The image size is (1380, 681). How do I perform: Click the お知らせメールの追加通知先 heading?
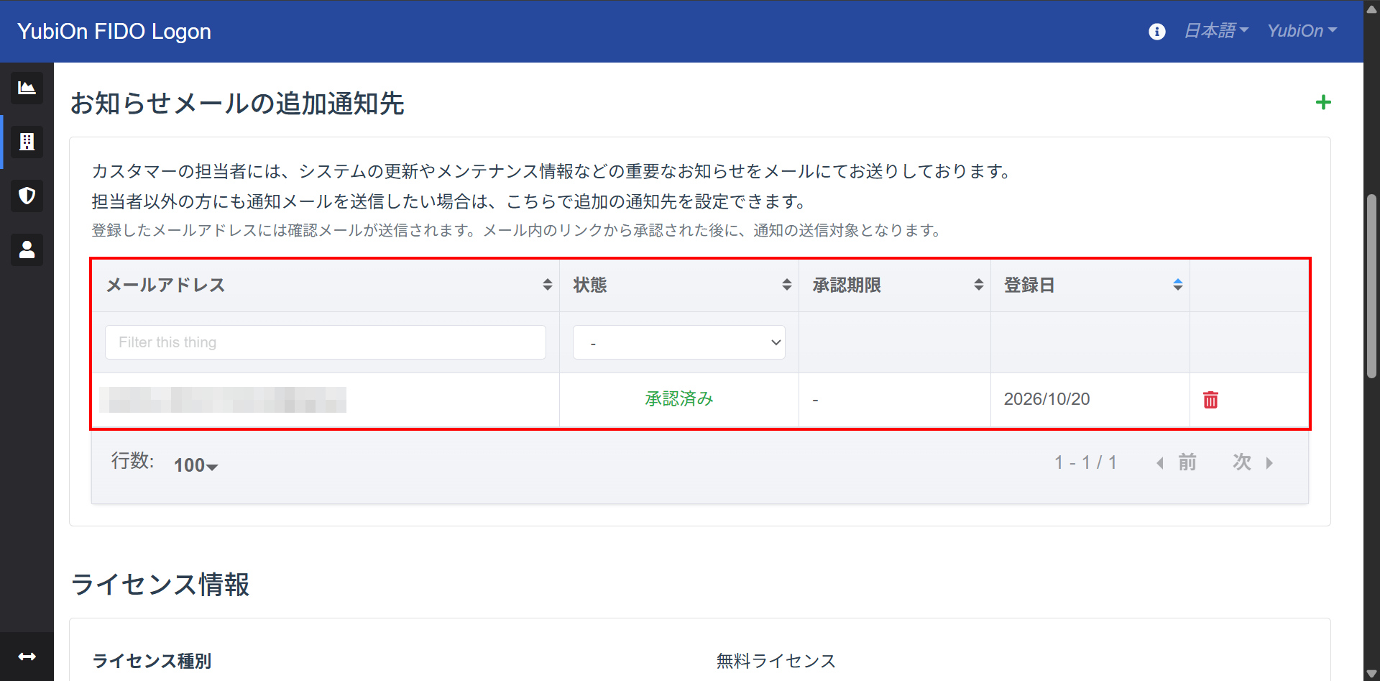pyautogui.click(x=237, y=104)
